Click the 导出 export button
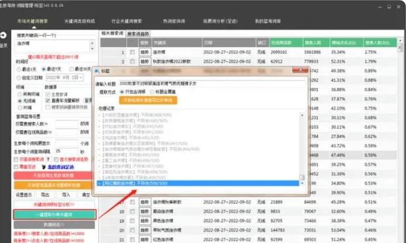406x243 pixels. pos(45,195)
